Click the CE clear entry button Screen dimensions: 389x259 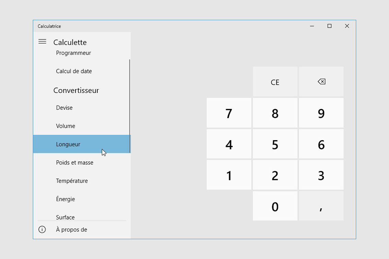click(275, 82)
